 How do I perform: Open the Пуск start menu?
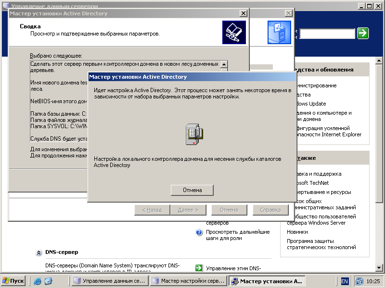tap(13, 281)
